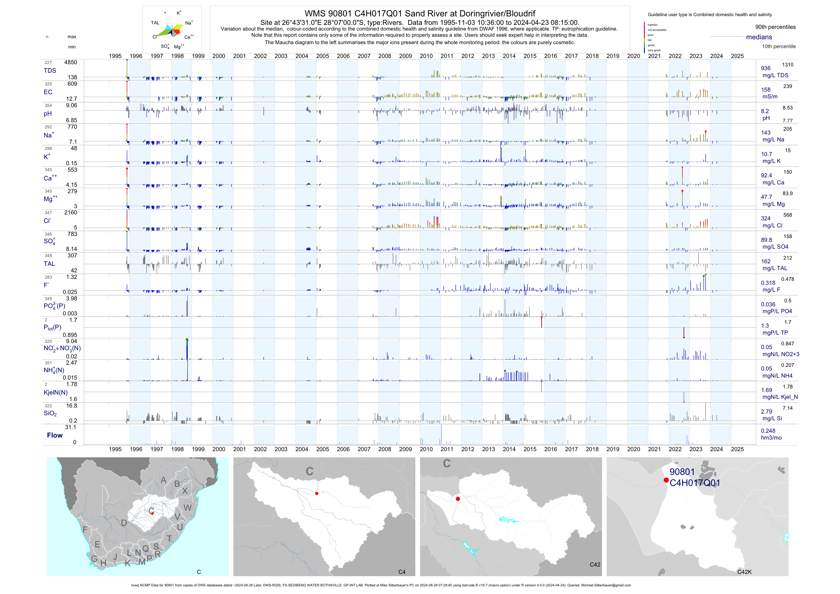Screen dimensions: 840x594
Task: Click the guideline colour legend bar
Action: coord(644,37)
